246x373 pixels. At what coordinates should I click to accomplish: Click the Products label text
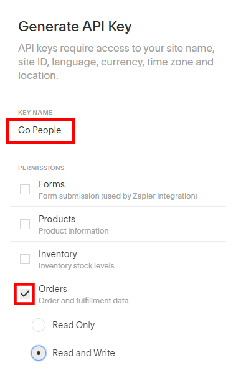click(57, 219)
